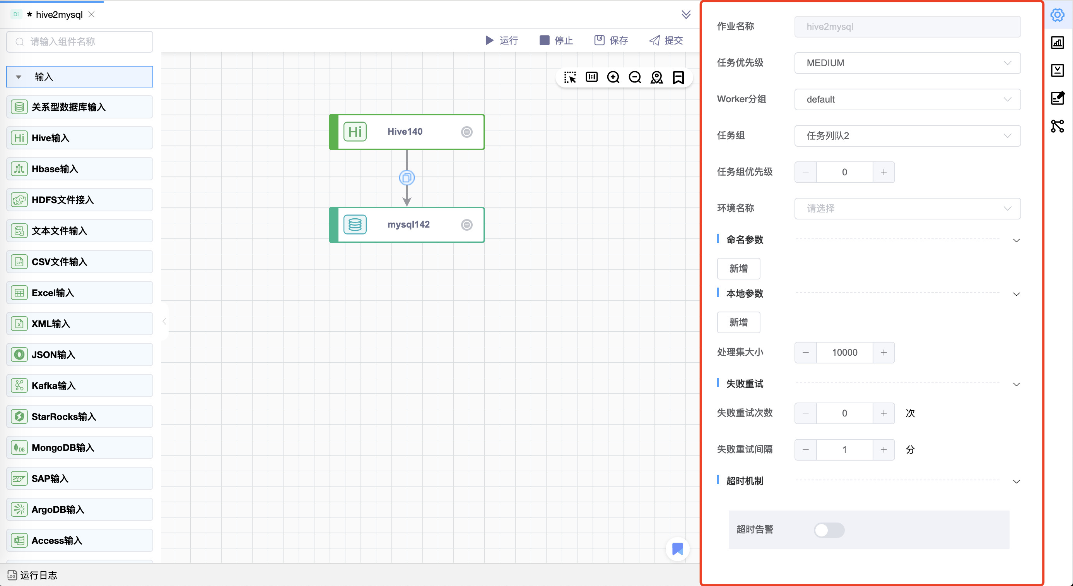This screenshot has width=1073, height=586.
Task: Click the bookmark icon in canvas toolbar
Action: (x=678, y=77)
